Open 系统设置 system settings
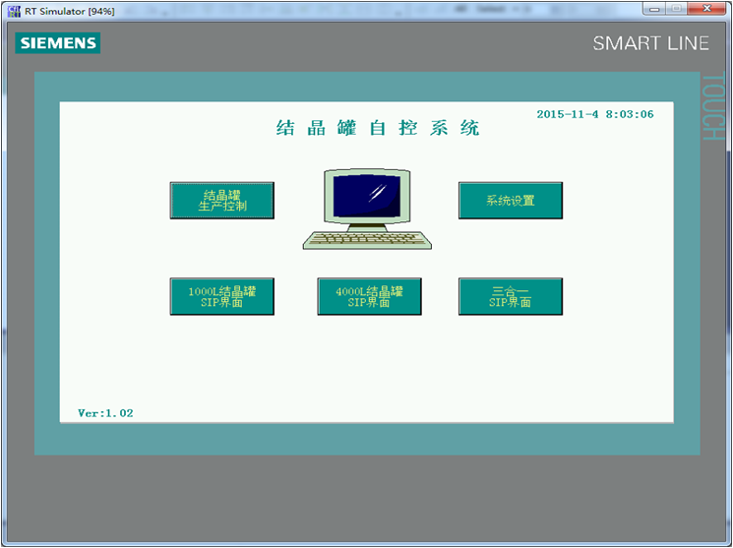The image size is (733, 548). pyautogui.click(x=510, y=201)
